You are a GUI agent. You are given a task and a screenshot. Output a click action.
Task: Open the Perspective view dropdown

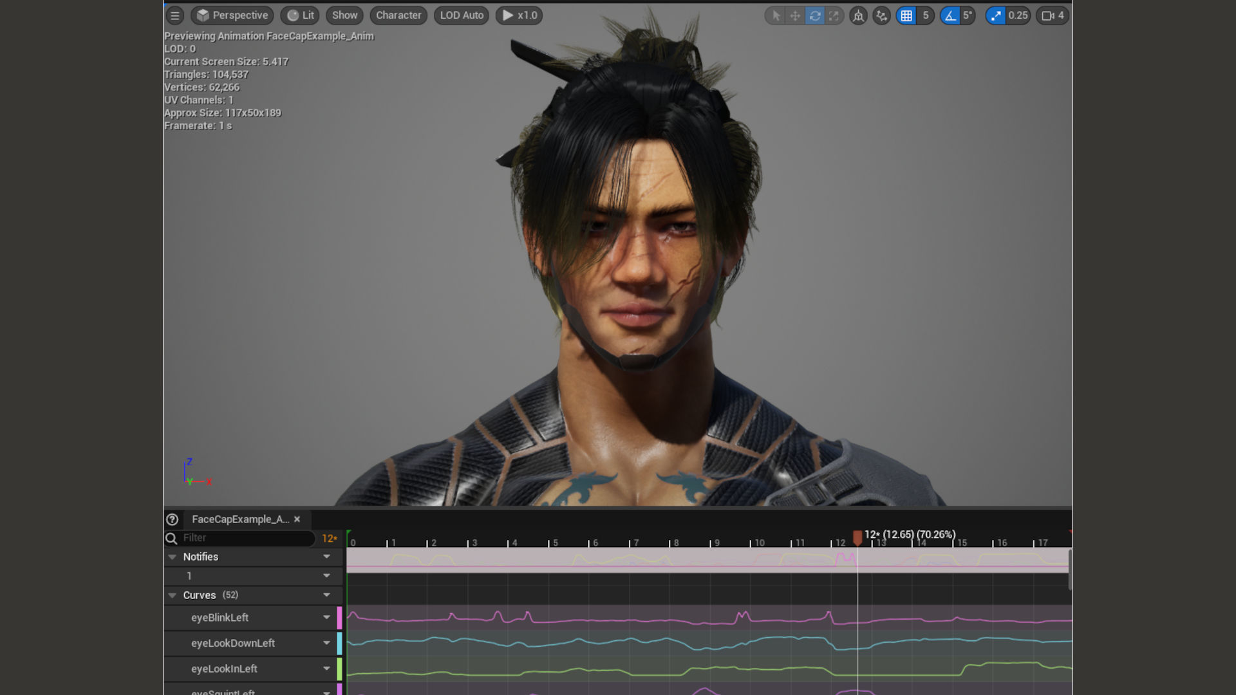tap(232, 15)
